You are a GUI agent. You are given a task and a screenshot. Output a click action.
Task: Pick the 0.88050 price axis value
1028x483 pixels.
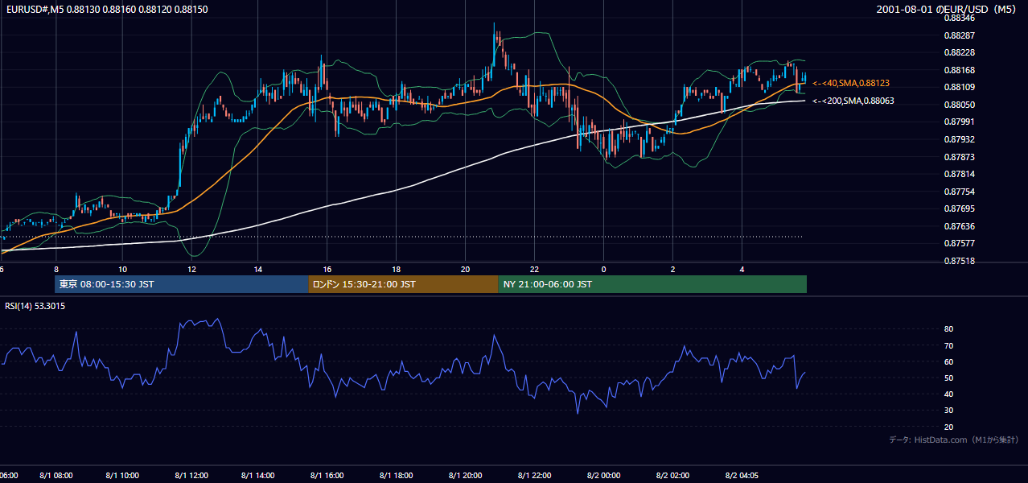tap(959, 105)
